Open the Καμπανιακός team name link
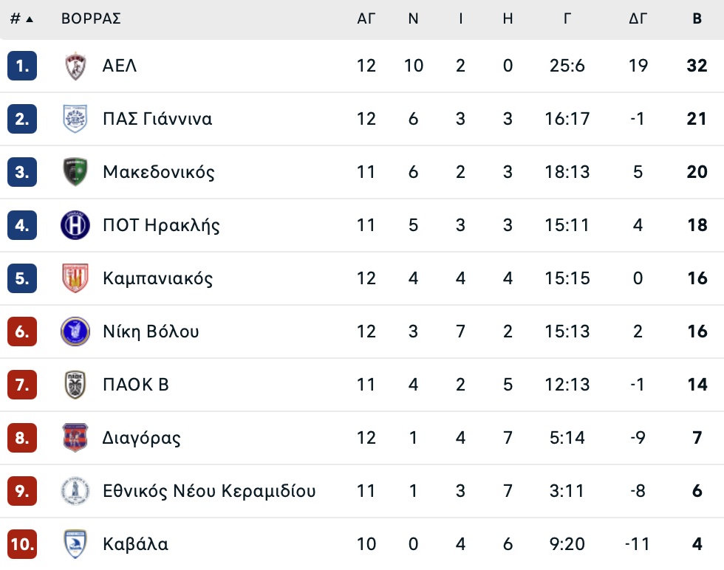Viewport: 724px width, 570px height. tap(157, 278)
